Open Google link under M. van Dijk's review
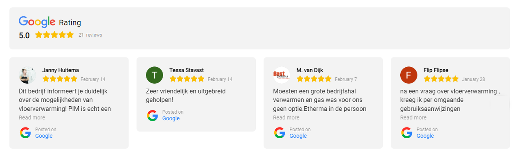 298,136
